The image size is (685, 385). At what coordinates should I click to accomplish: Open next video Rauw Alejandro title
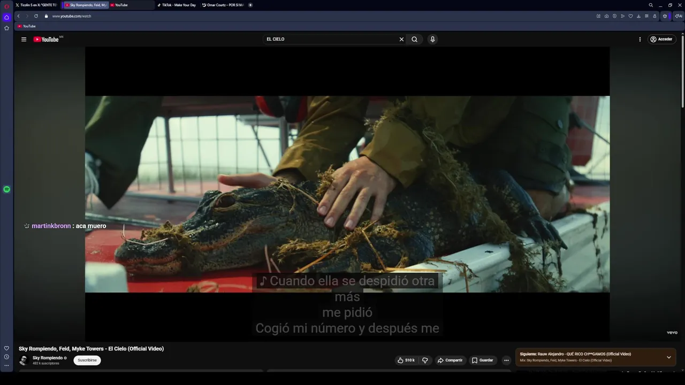pos(584,354)
